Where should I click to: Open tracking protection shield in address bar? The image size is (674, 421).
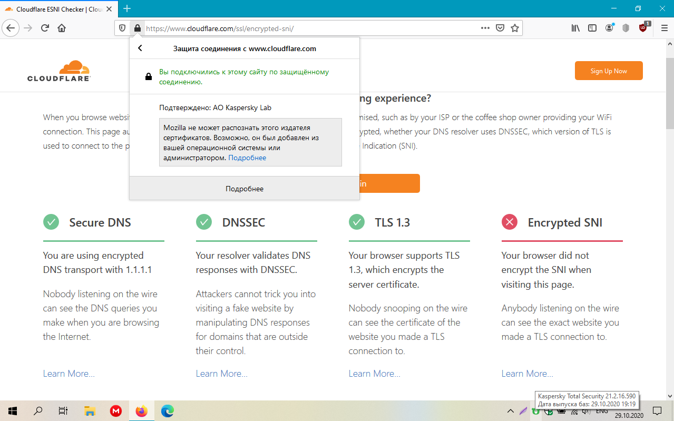pos(122,28)
